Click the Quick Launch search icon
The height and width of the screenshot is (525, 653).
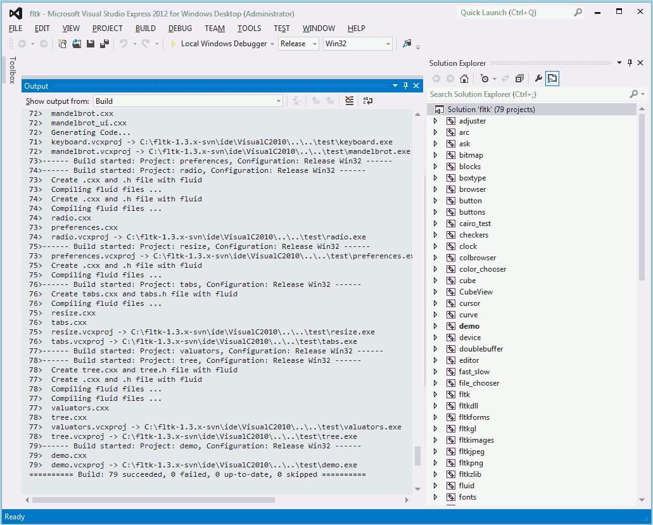(x=578, y=13)
